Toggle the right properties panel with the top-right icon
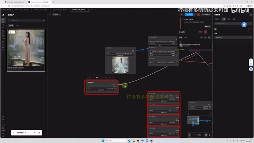 click(251, 15)
